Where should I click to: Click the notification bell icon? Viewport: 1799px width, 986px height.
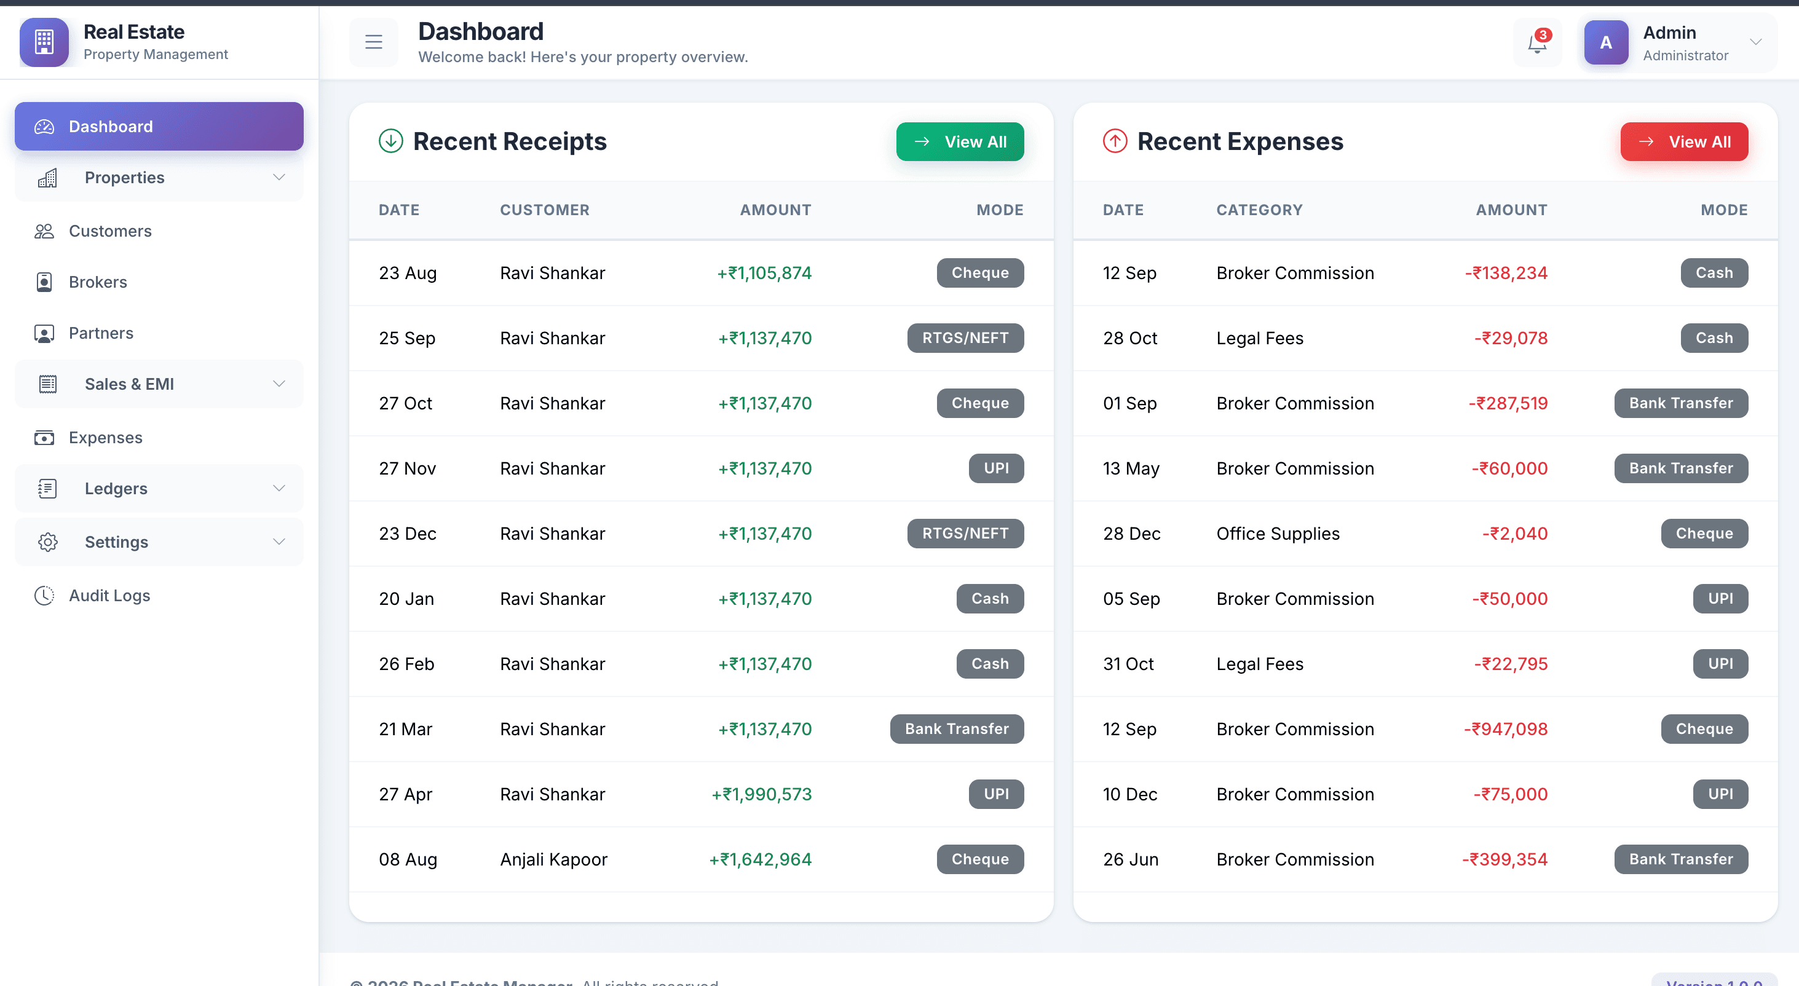point(1536,43)
